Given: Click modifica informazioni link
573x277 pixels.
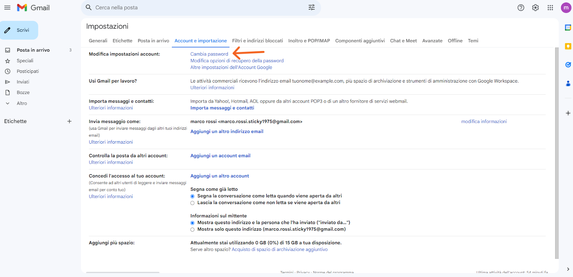Looking at the screenshot, I should pos(484,122).
